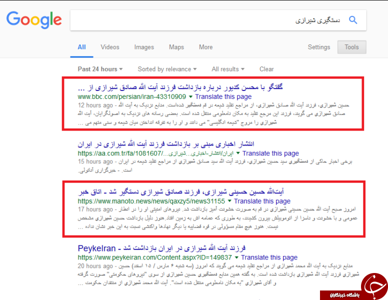Expand the arrow beside the aa.com.tr URL
Image resolution: width=388 pixels, height=300 pixels.
click(x=238, y=153)
